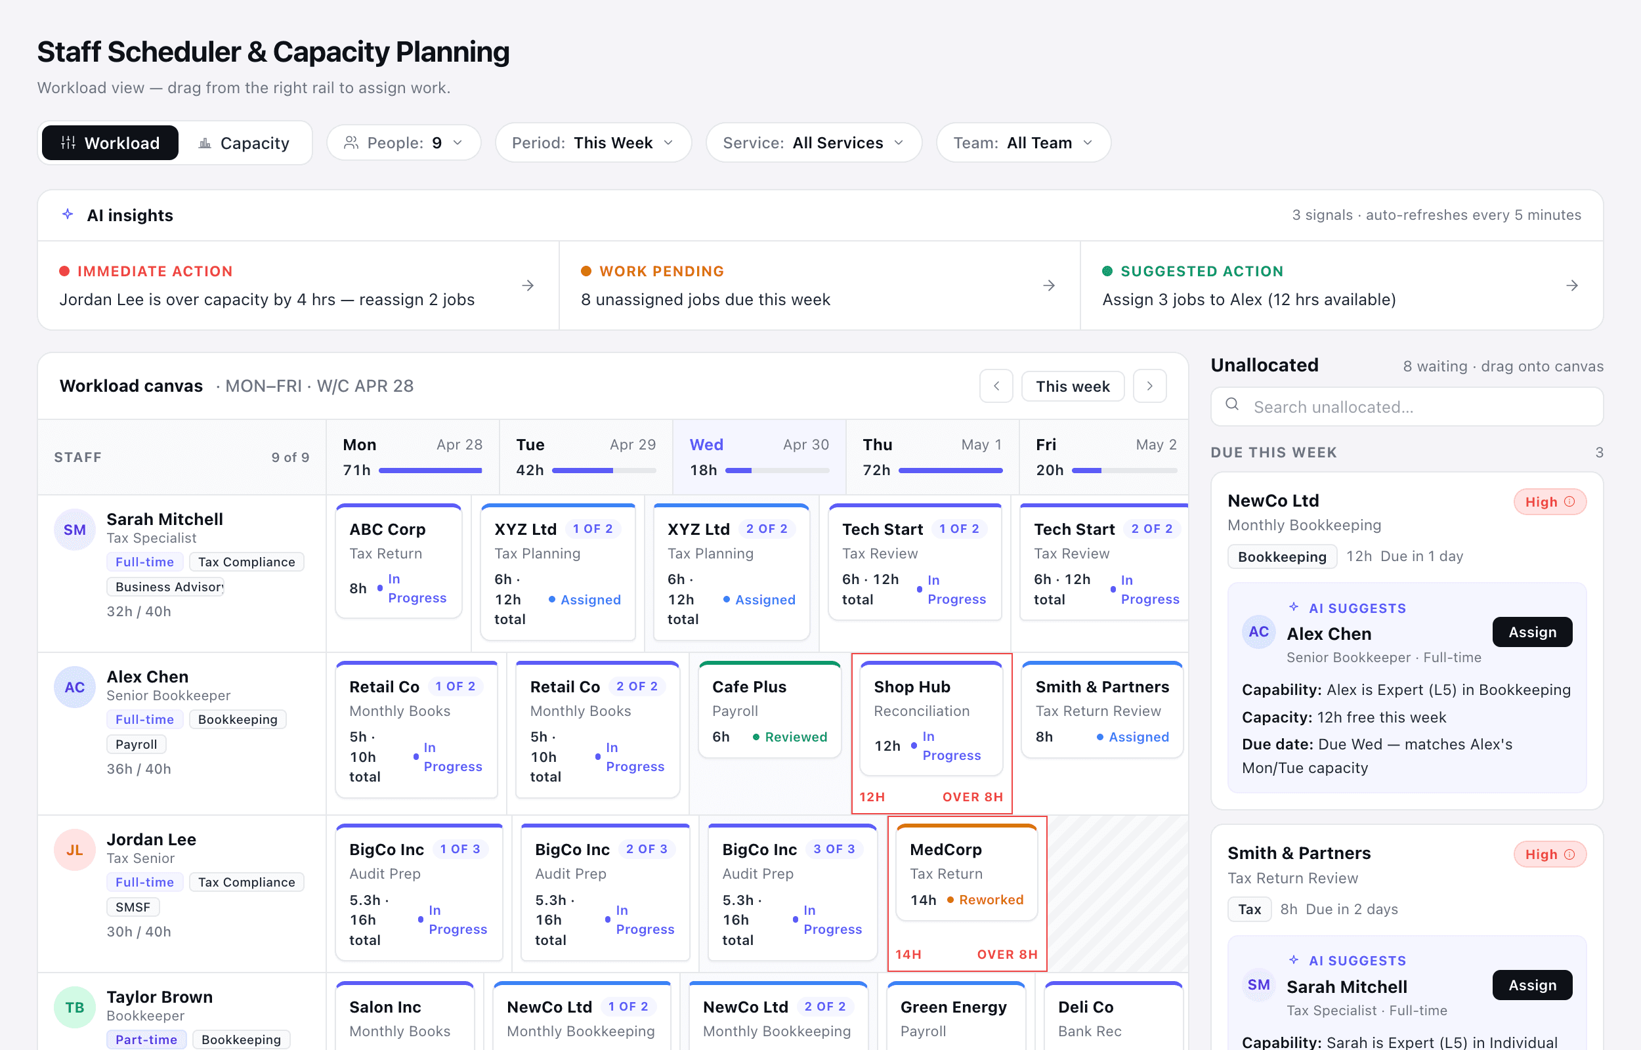Image resolution: width=1641 pixels, height=1050 pixels.
Task: Click the People filter icon
Action: [x=351, y=142]
